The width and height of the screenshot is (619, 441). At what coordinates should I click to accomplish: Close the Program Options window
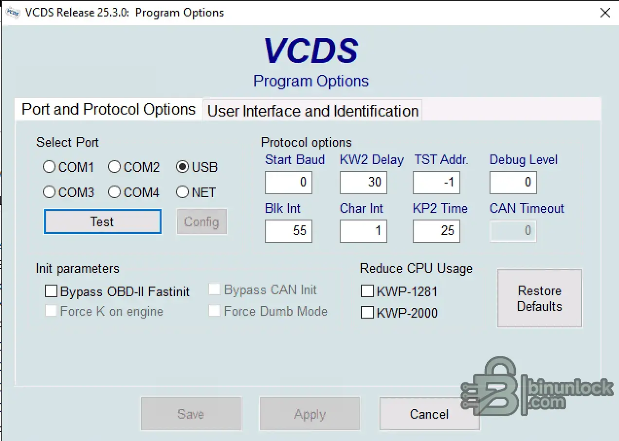pos(605,13)
